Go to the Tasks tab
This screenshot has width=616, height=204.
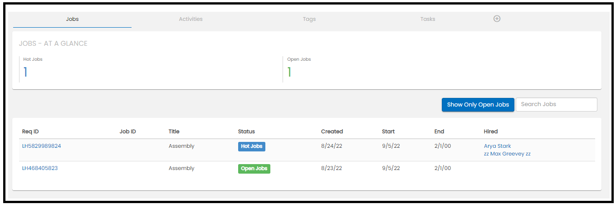tap(427, 19)
